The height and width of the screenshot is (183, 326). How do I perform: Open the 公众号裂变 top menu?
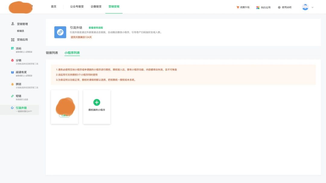(77, 7)
